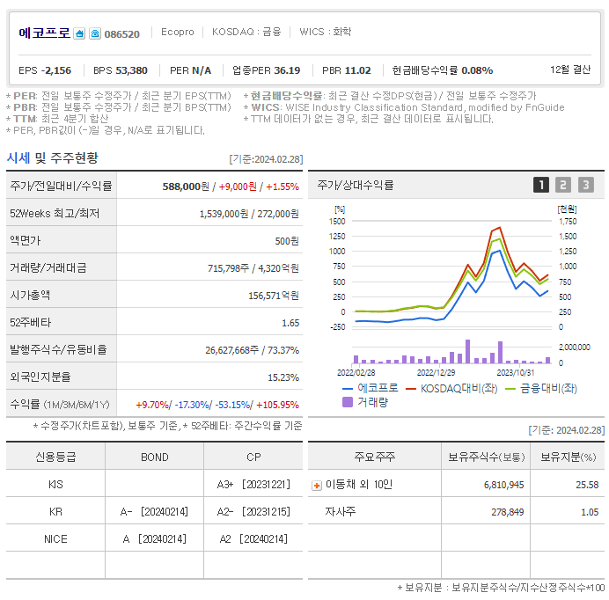Click the home icon next to 에코프로
Image resolution: width=609 pixels, height=600 pixels.
click(x=79, y=33)
